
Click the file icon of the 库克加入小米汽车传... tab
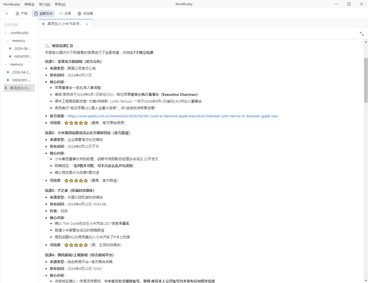click(43, 24)
